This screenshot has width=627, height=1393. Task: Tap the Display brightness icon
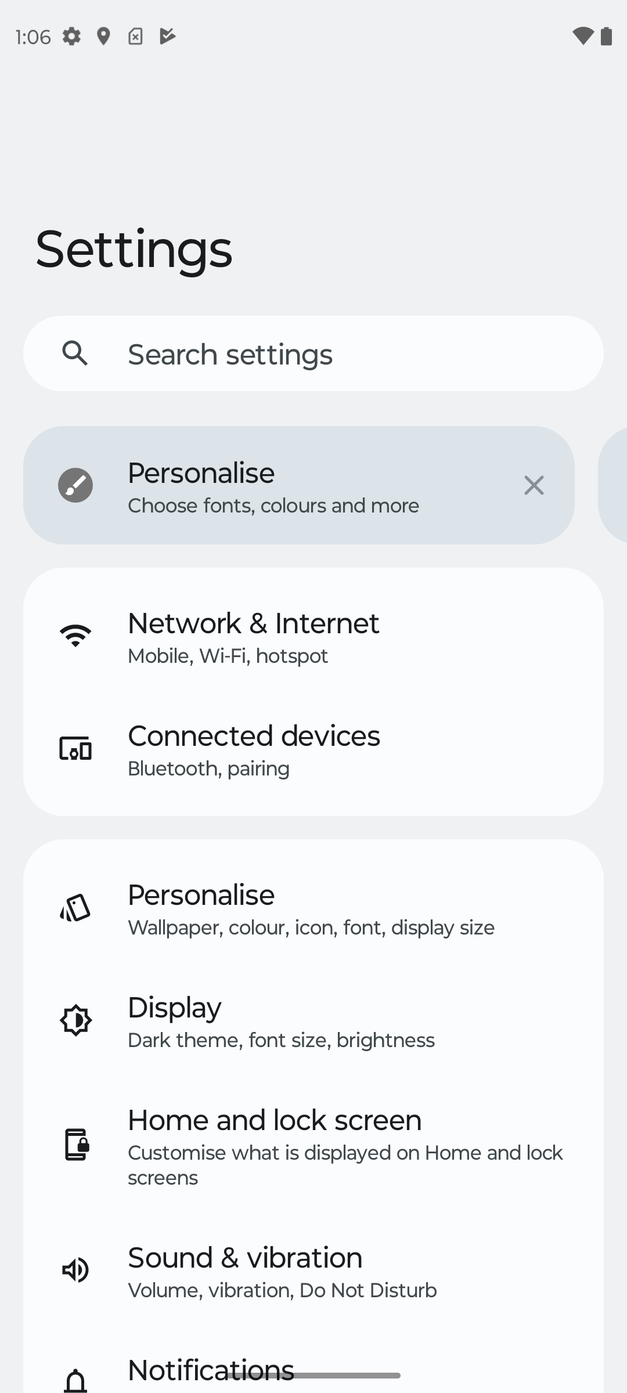point(75,1020)
